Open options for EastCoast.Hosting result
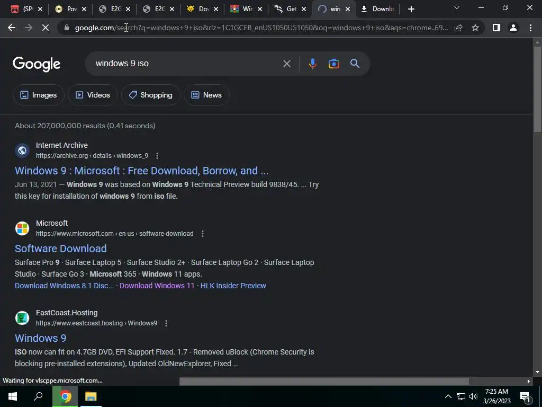 (166, 323)
